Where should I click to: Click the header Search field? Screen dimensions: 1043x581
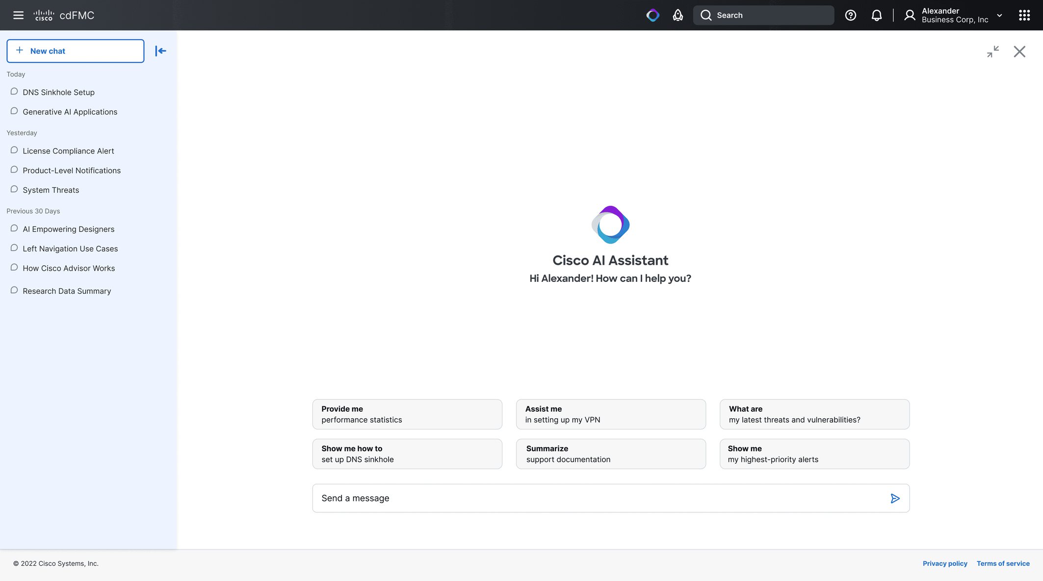point(763,15)
